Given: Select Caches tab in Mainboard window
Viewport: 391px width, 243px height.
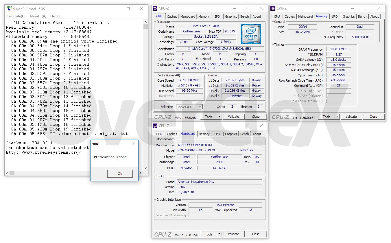Looking at the screenshot, I should [x=172, y=134].
